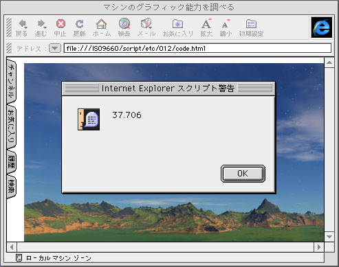This screenshot has width=339, height=267.
Task: Open the お気に入り side tab
Action: pyautogui.click(x=12, y=126)
